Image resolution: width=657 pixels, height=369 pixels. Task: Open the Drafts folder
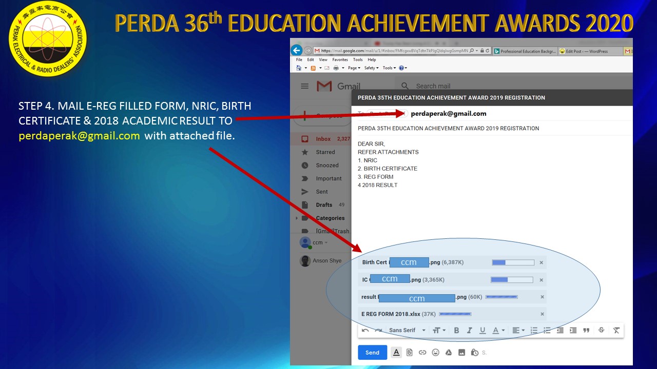click(x=324, y=205)
